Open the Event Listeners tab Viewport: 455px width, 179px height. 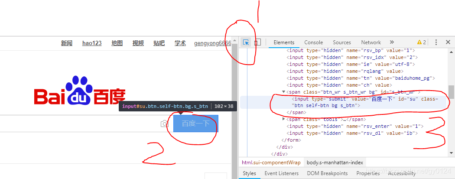[282, 173]
